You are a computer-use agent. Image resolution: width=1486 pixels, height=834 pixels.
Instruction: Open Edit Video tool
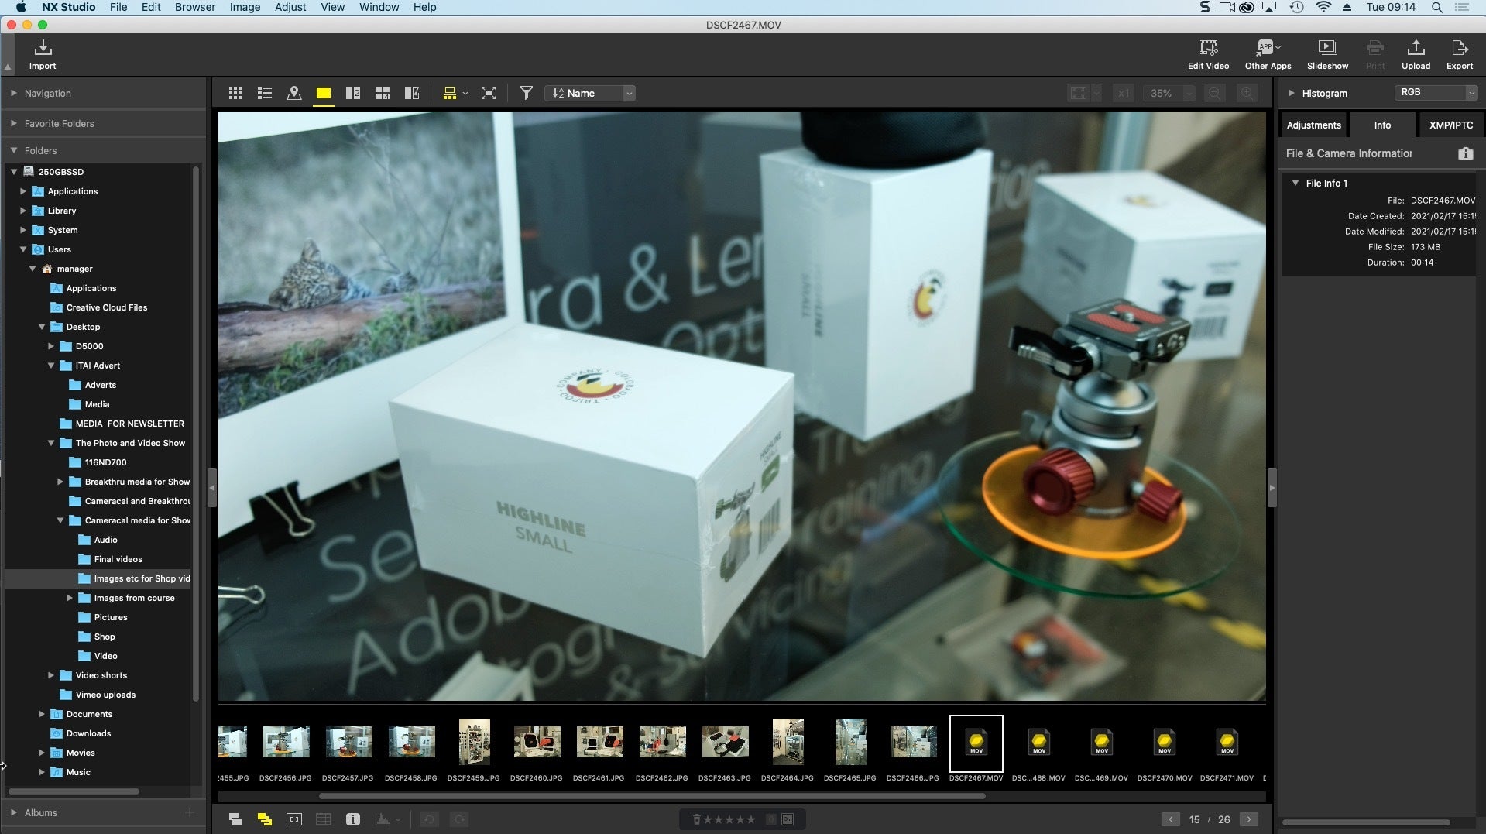[1208, 55]
